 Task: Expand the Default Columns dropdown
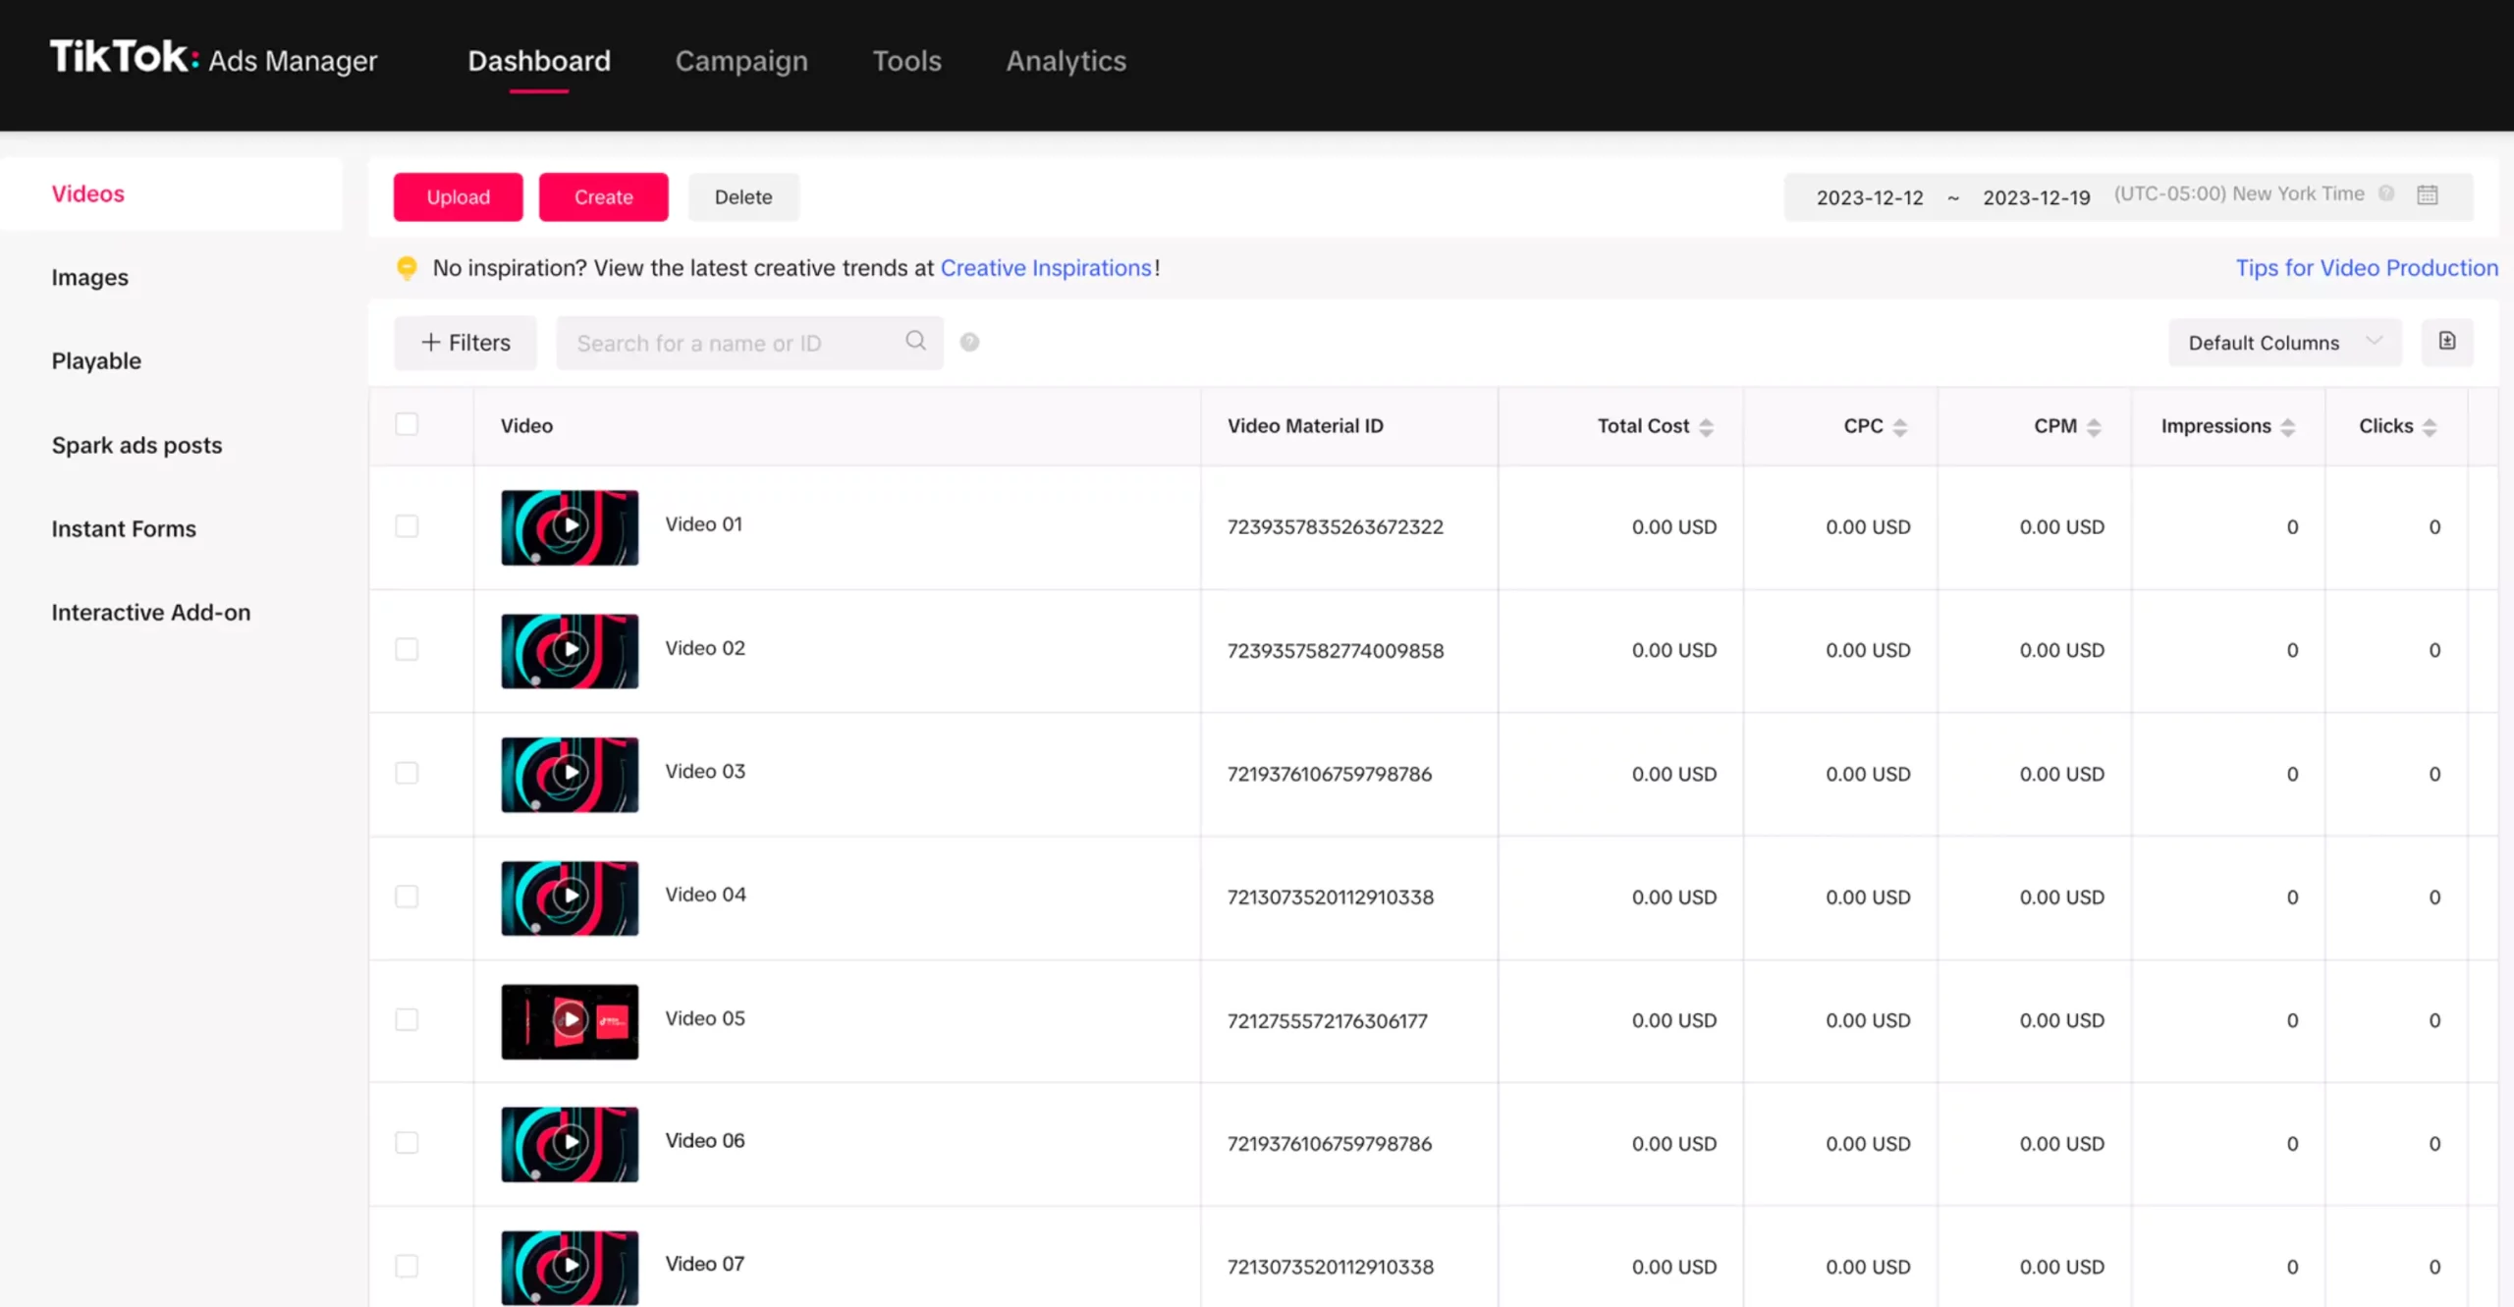point(2284,343)
